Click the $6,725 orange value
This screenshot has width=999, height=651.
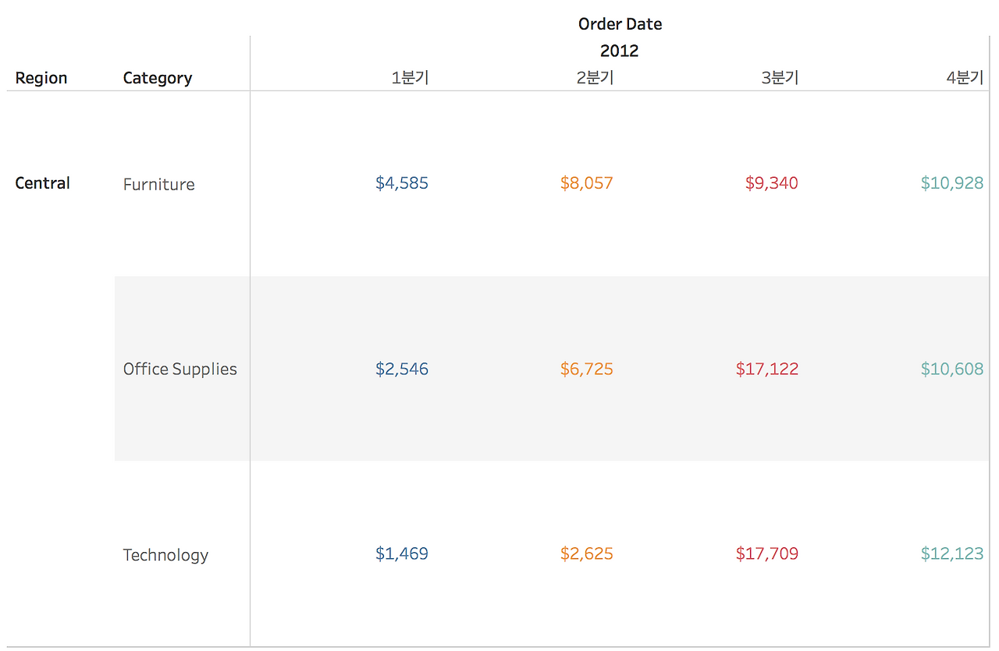tap(587, 369)
